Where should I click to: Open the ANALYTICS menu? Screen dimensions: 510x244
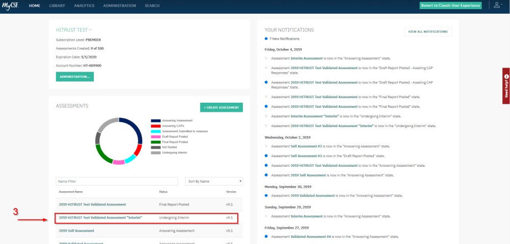click(x=84, y=6)
